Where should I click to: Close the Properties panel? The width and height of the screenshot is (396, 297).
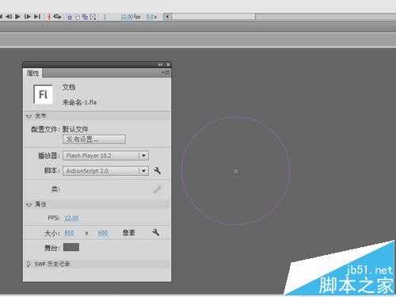point(168,65)
